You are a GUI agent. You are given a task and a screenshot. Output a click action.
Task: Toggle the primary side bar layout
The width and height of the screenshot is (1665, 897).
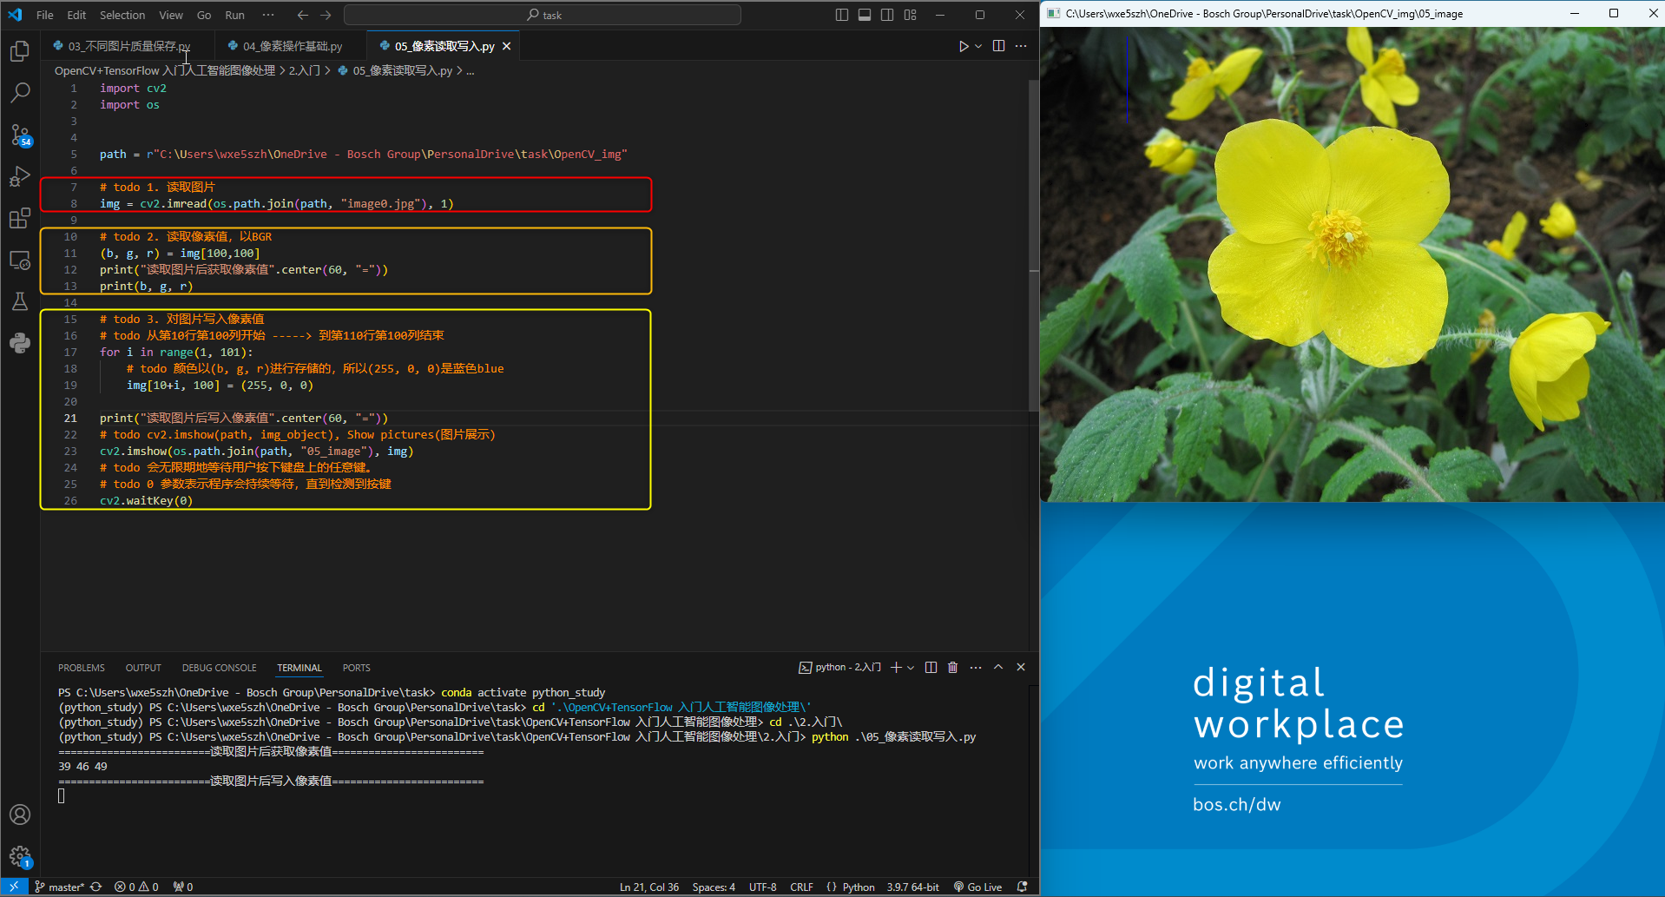(x=842, y=15)
